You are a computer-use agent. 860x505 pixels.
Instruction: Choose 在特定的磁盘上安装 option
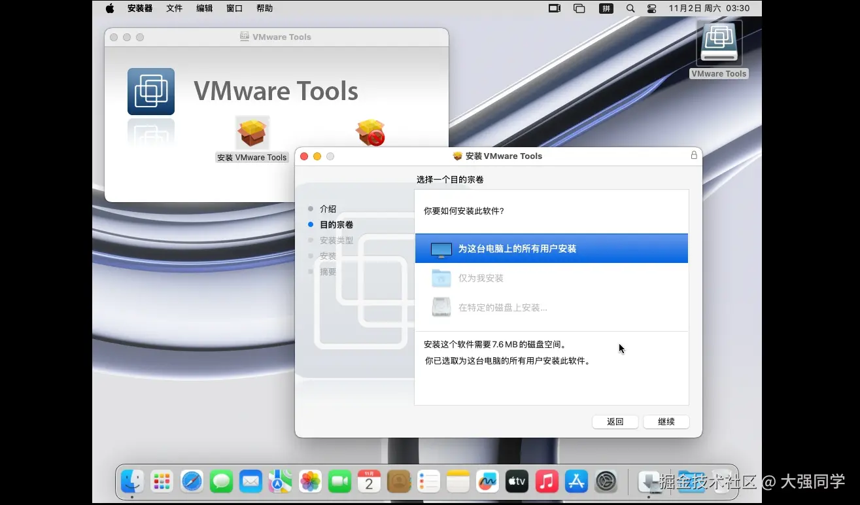(551, 307)
